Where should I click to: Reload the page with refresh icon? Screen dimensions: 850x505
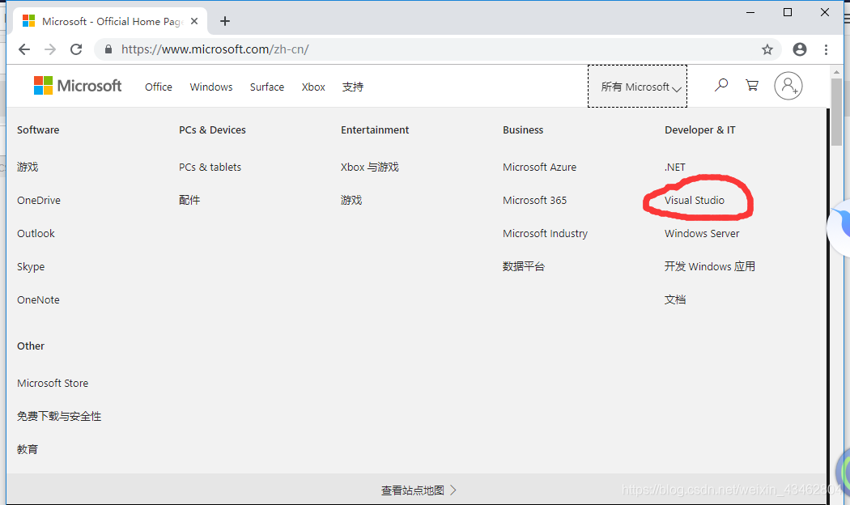(76, 49)
